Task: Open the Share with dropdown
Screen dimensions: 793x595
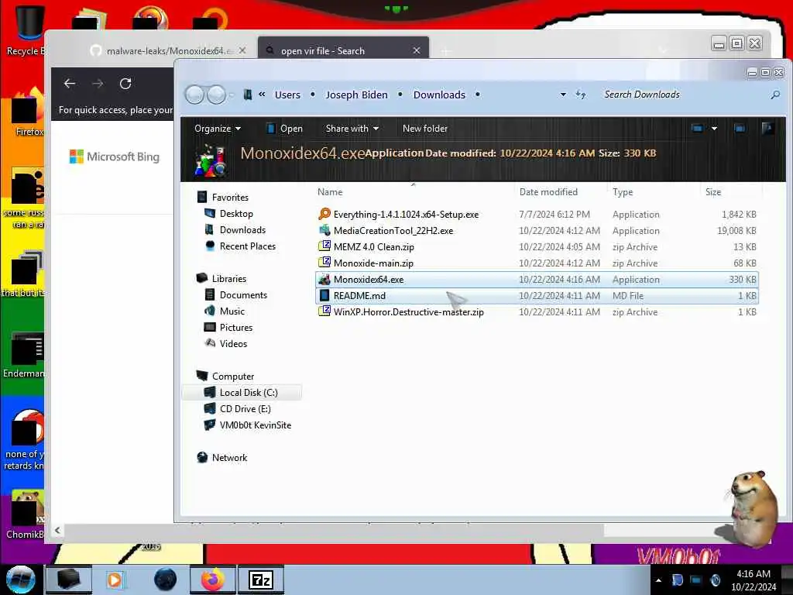Action: (352, 129)
